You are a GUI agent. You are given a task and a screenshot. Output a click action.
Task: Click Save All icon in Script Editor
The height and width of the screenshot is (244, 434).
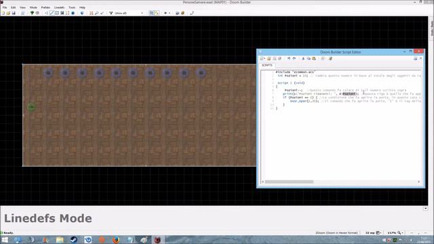point(279,59)
